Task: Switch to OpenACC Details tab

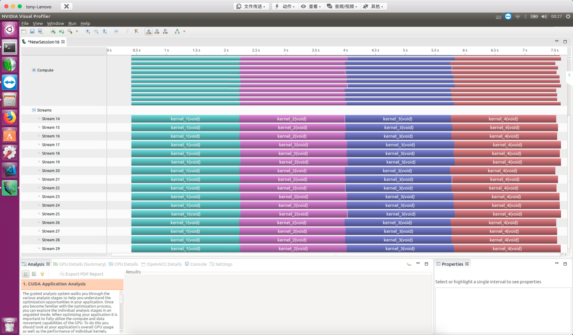Action: [x=161, y=264]
